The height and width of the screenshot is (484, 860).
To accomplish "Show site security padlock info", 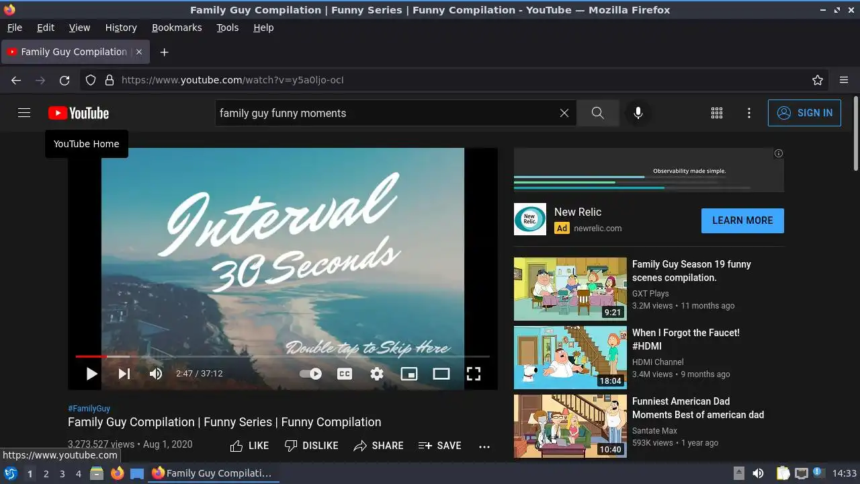I will click(x=110, y=80).
